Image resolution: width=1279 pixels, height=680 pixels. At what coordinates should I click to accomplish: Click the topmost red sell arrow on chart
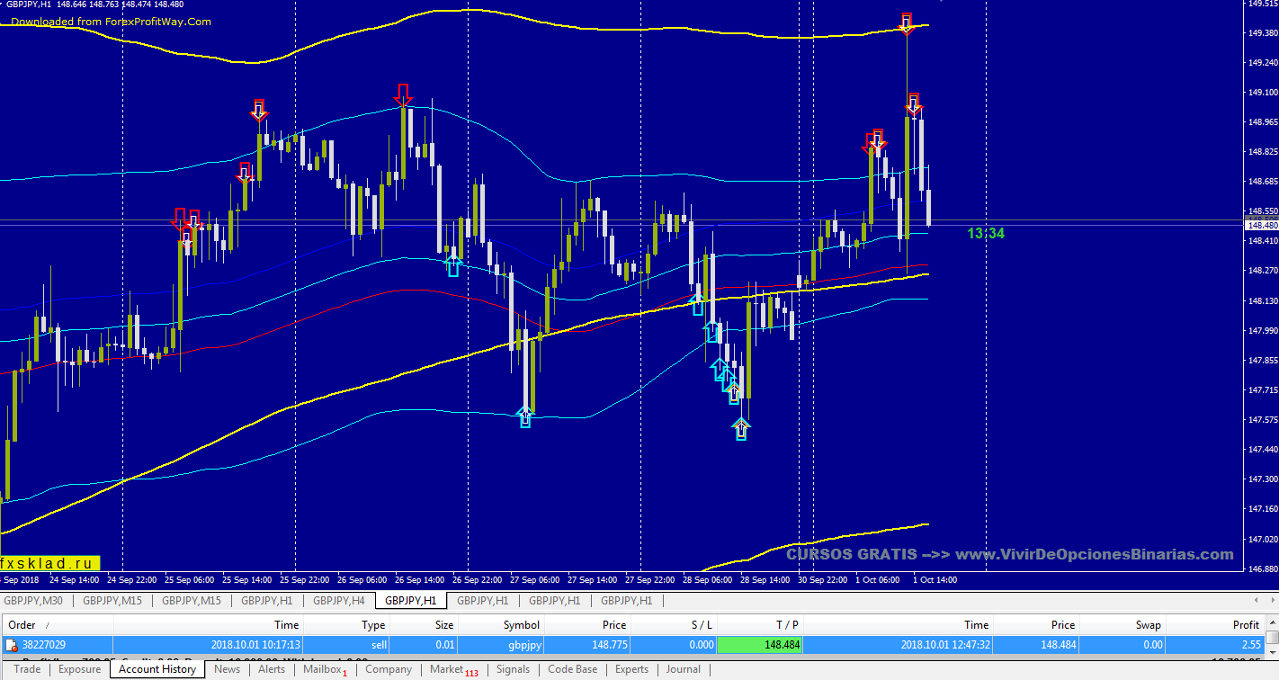coord(907,23)
